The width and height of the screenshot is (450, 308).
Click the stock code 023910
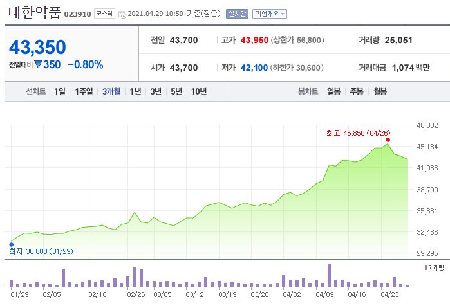(77, 14)
